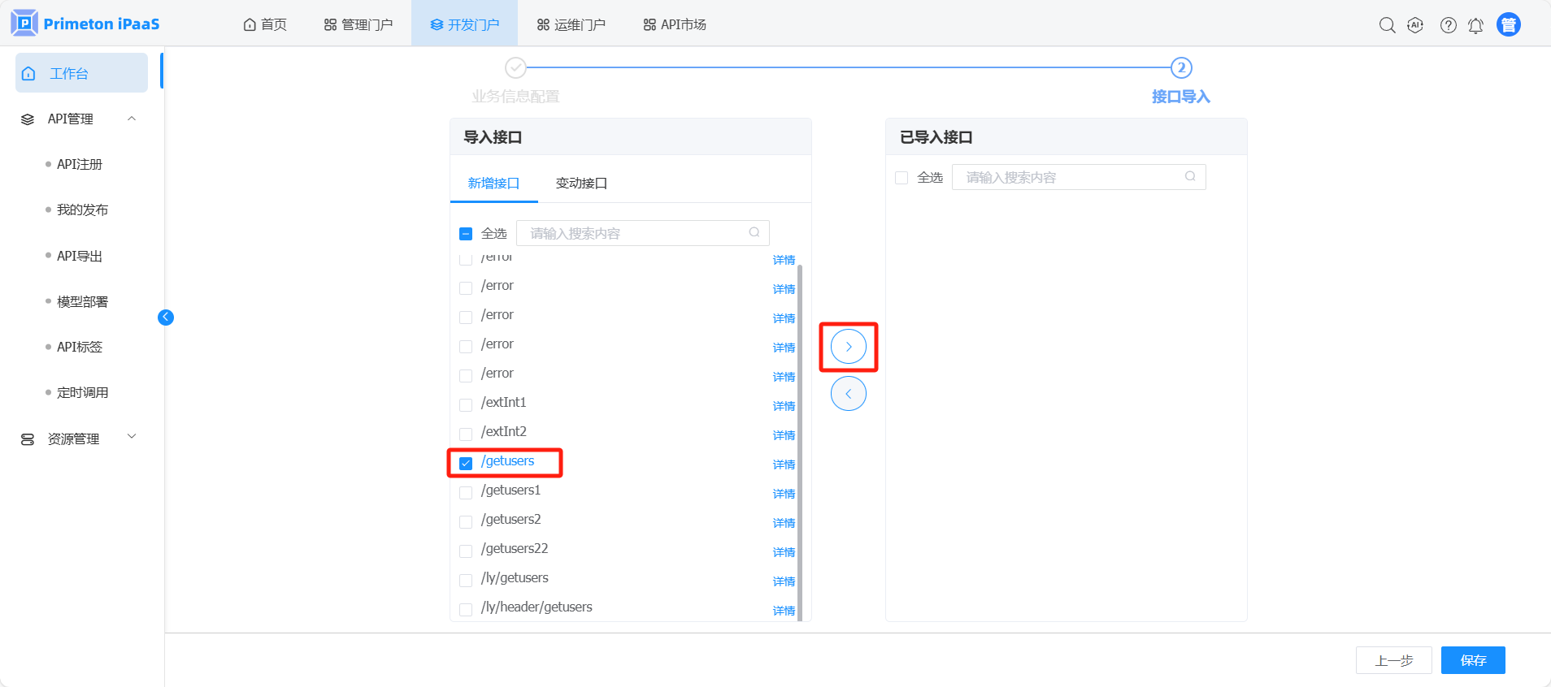The height and width of the screenshot is (687, 1551).
Task: Click the user avatar icon
Action: point(1508,25)
